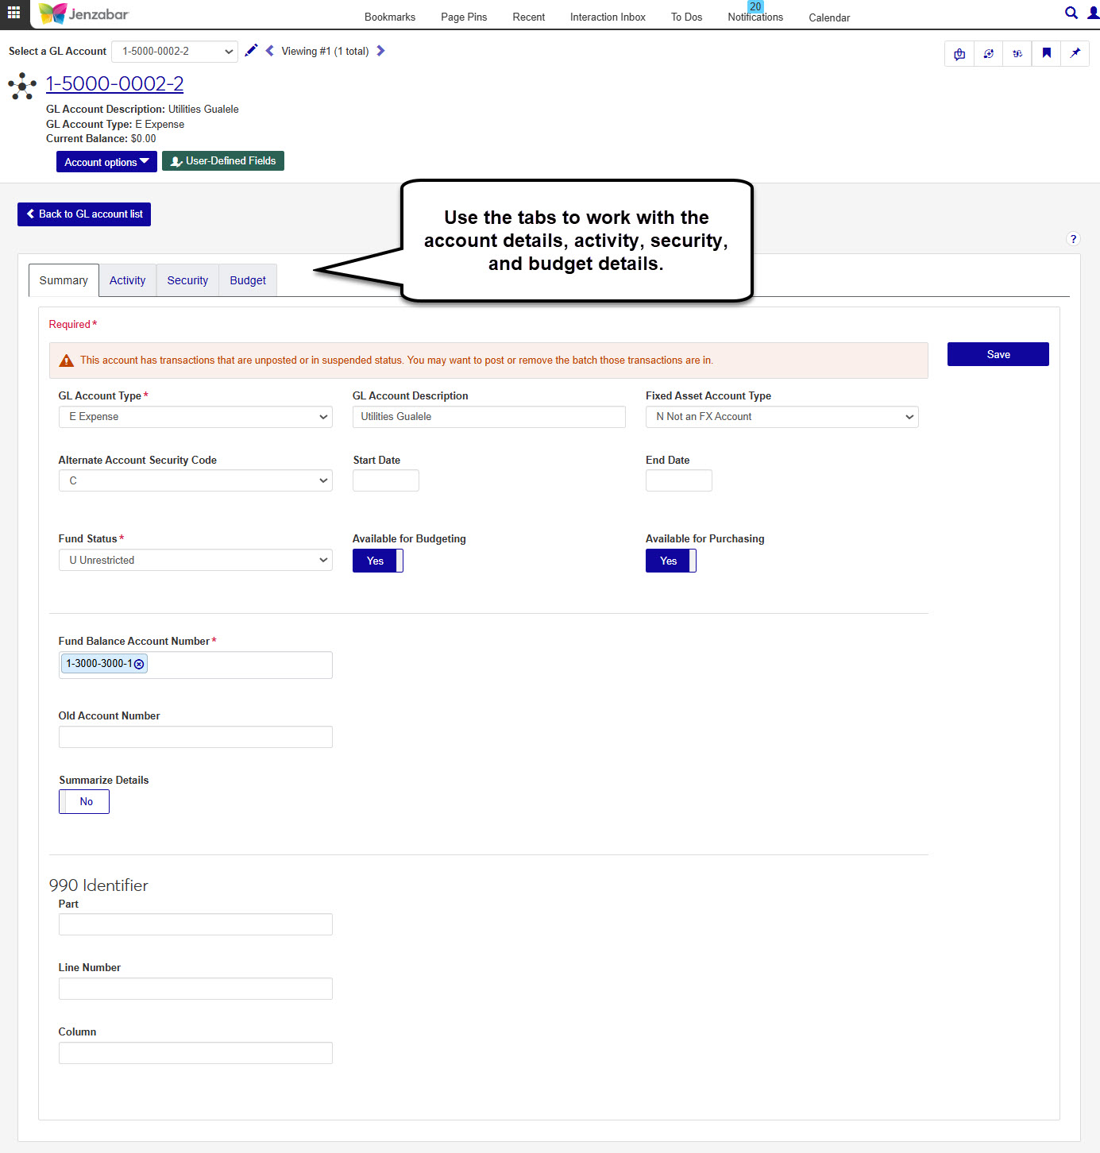1100x1153 pixels.
Task: Click the warning triangle alert icon
Action: tap(67, 361)
